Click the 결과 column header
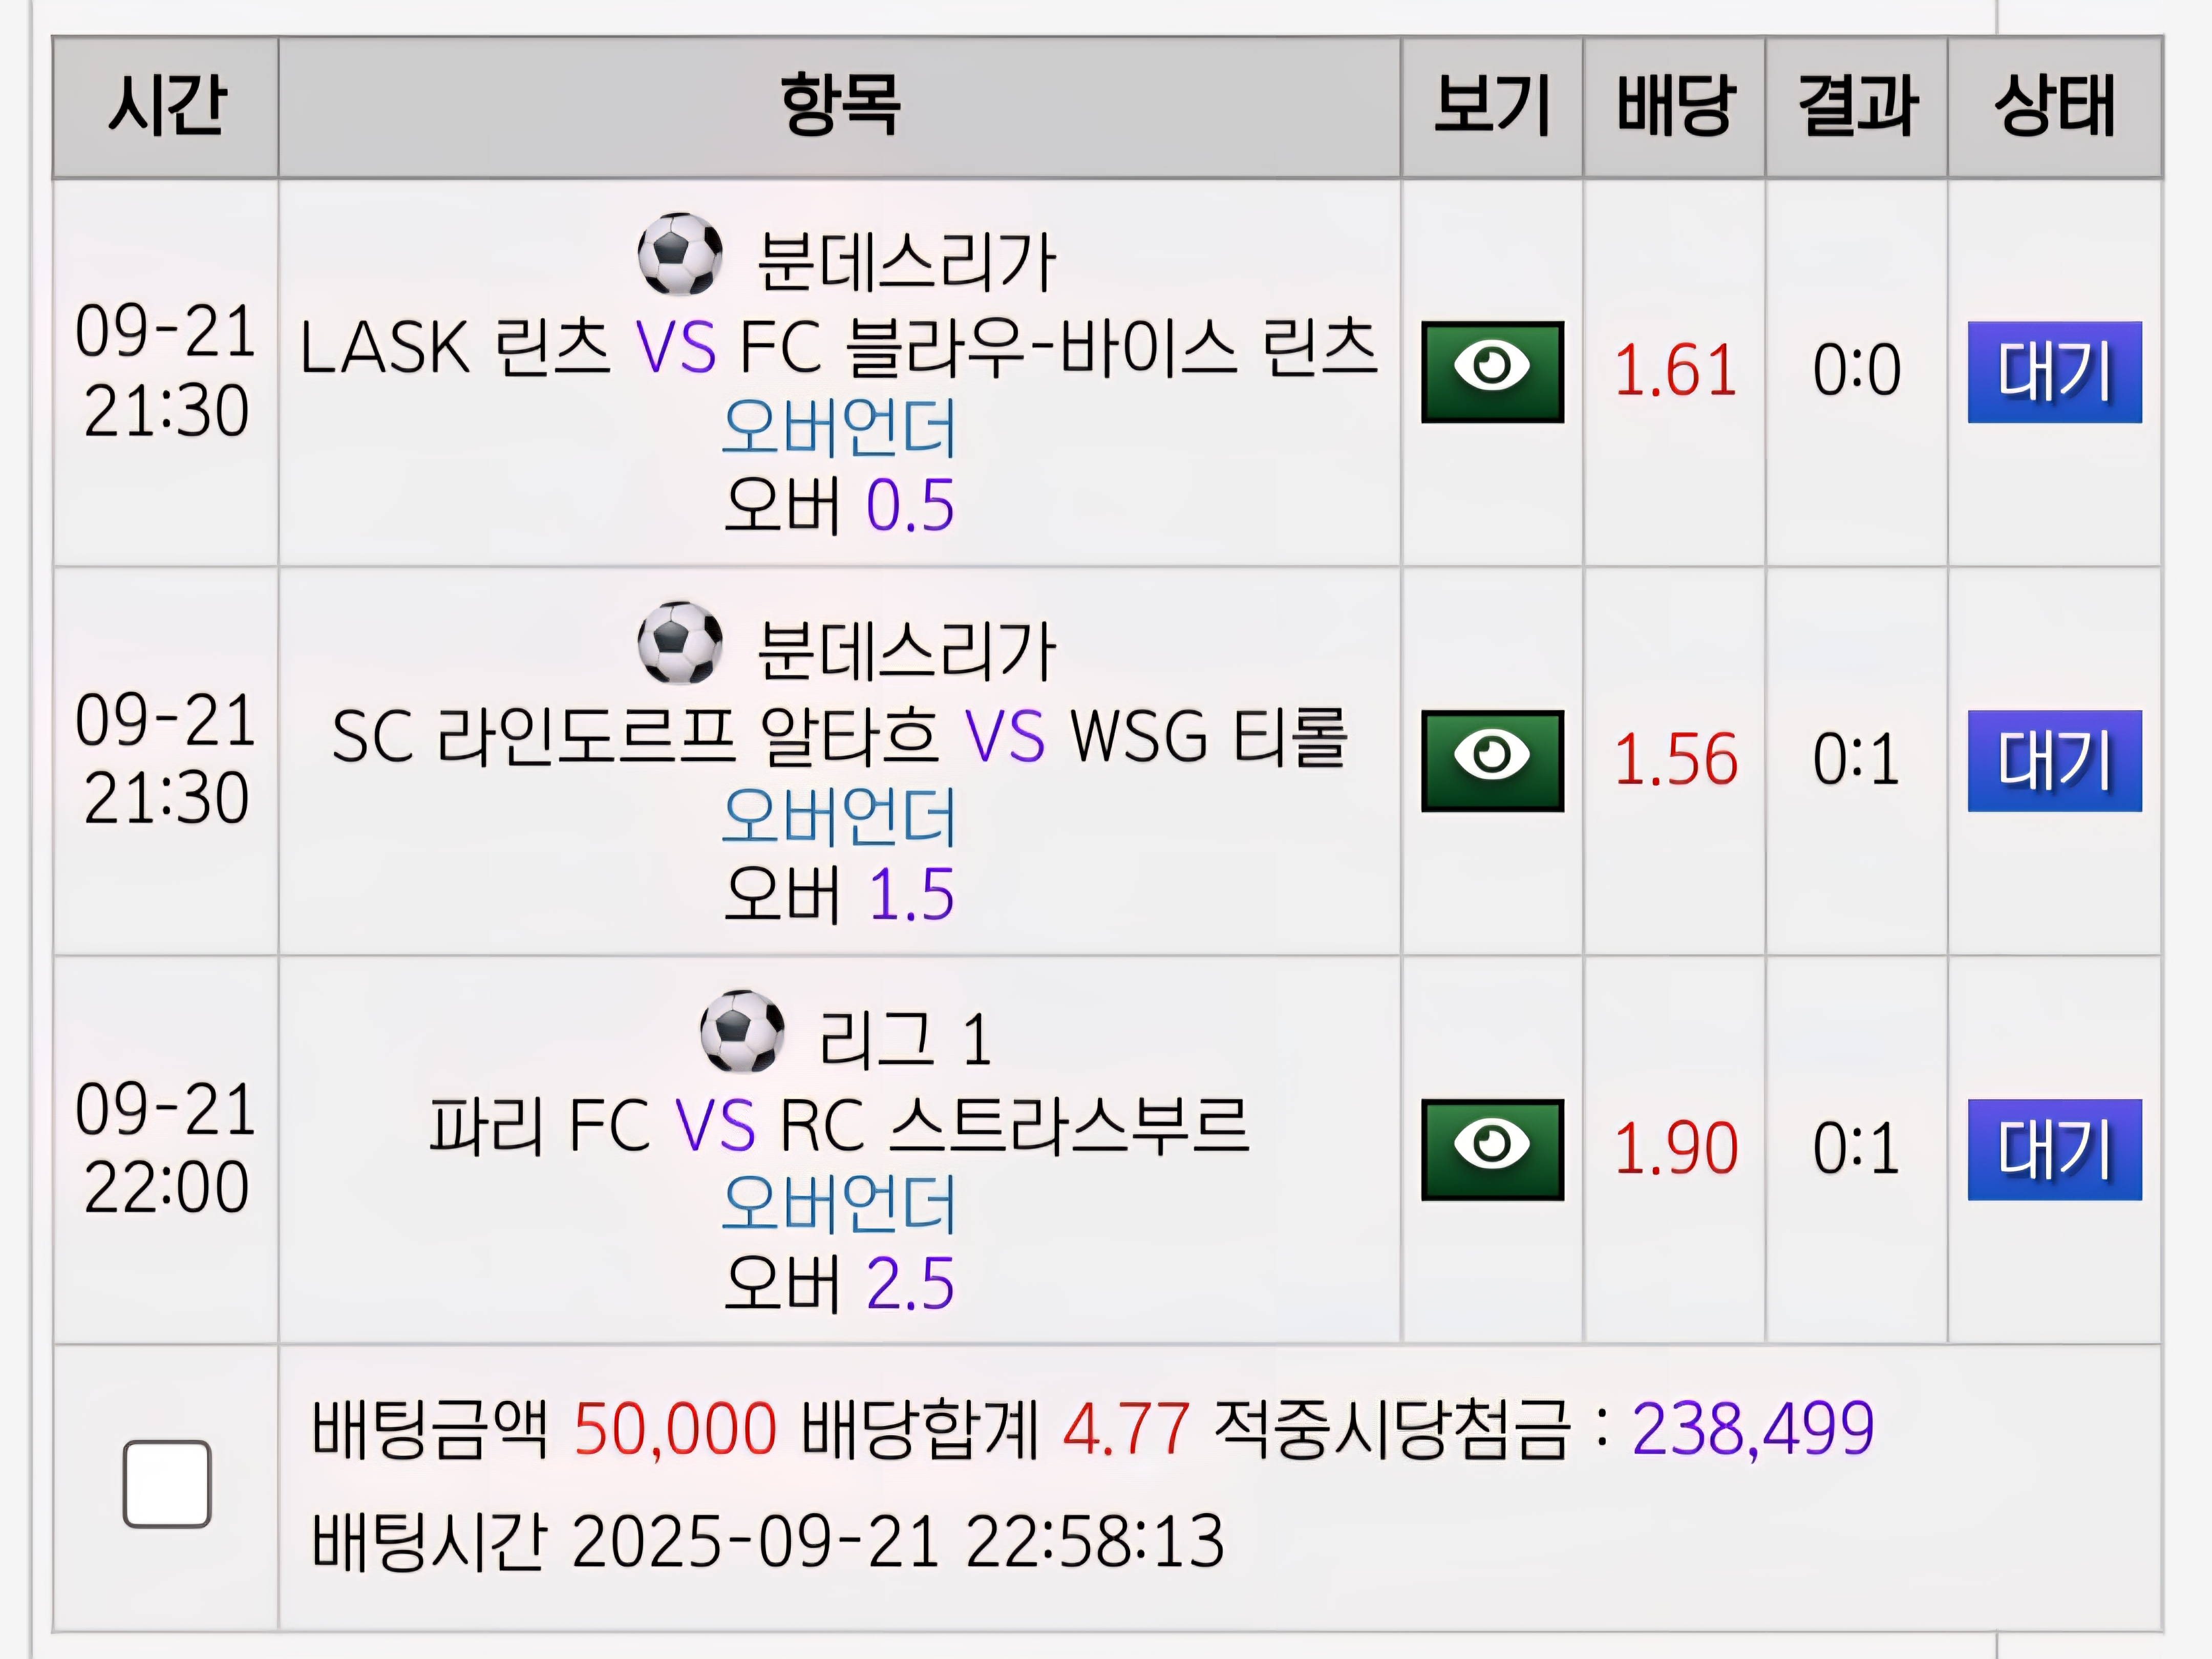Viewport: 2212px width, 1659px height. (x=1857, y=106)
